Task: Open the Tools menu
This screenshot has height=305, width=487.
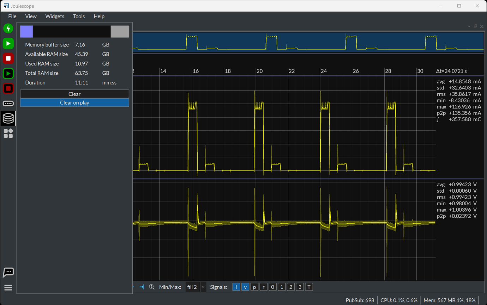Action: coord(79,16)
